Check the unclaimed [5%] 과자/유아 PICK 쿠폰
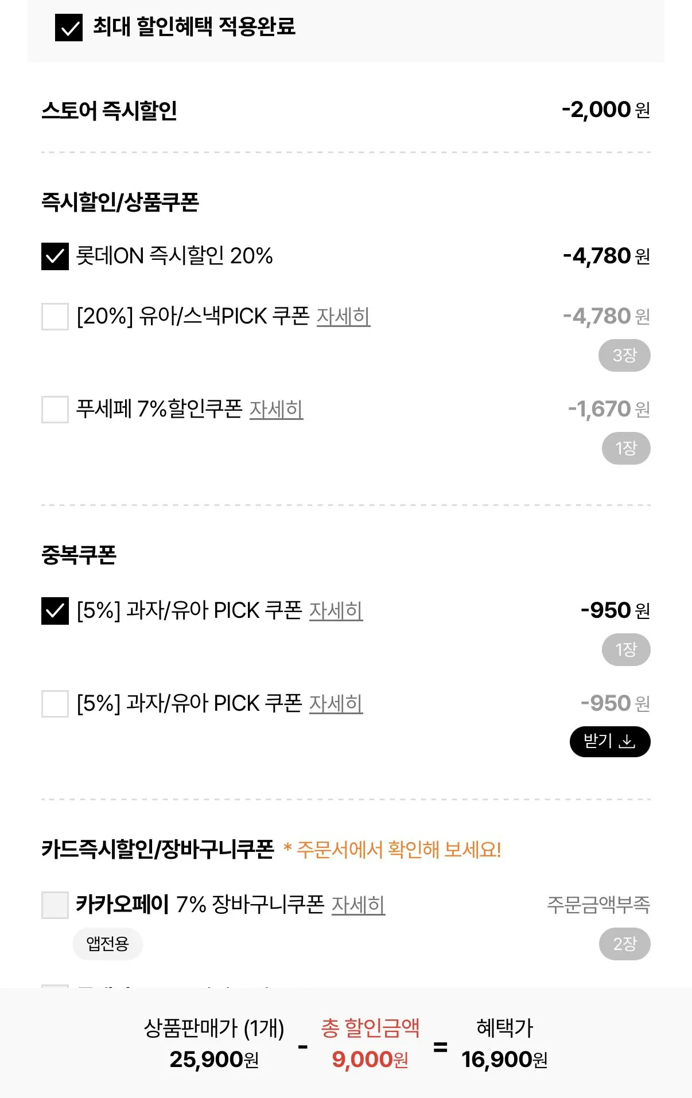 click(55, 704)
